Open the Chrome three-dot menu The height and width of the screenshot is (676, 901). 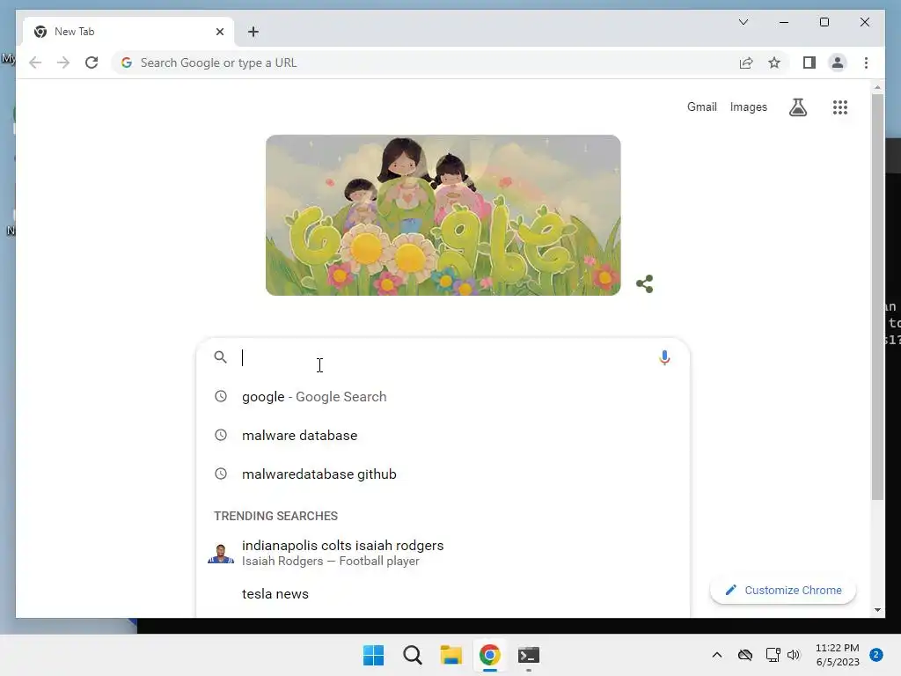click(x=866, y=62)
